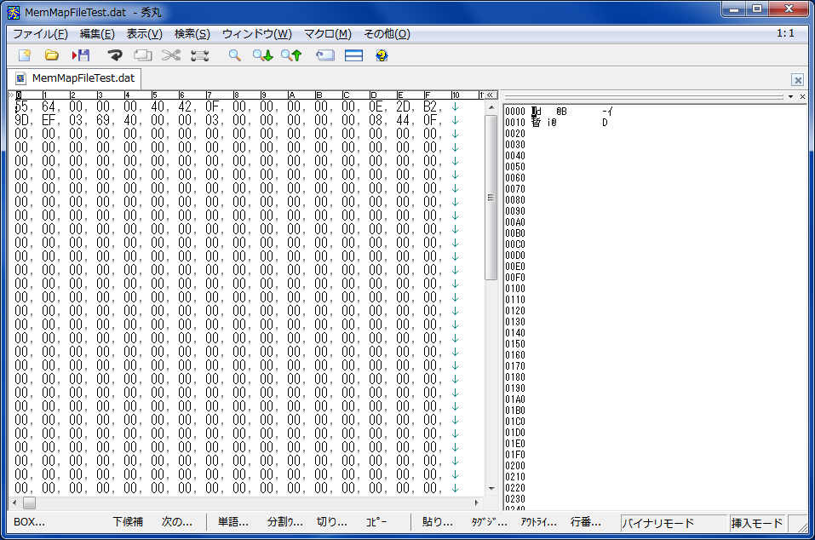Click the Hidemaru app icon in title bar
This screenshot has width=815, height=540.
click(x=14, y=12)
